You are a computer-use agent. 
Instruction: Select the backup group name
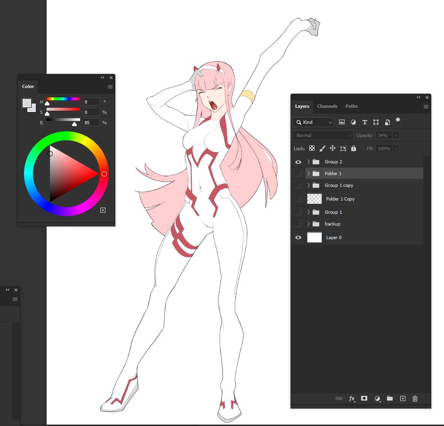click(332, 224)
